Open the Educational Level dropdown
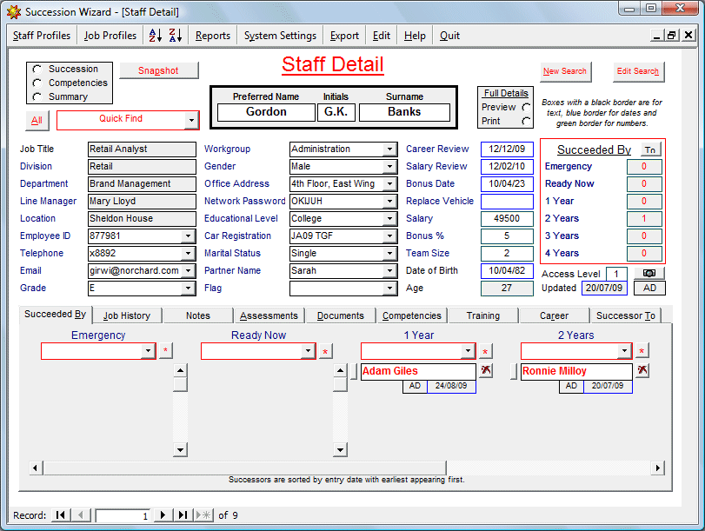This screenshot has width=705, height=531. pos(389,218)
